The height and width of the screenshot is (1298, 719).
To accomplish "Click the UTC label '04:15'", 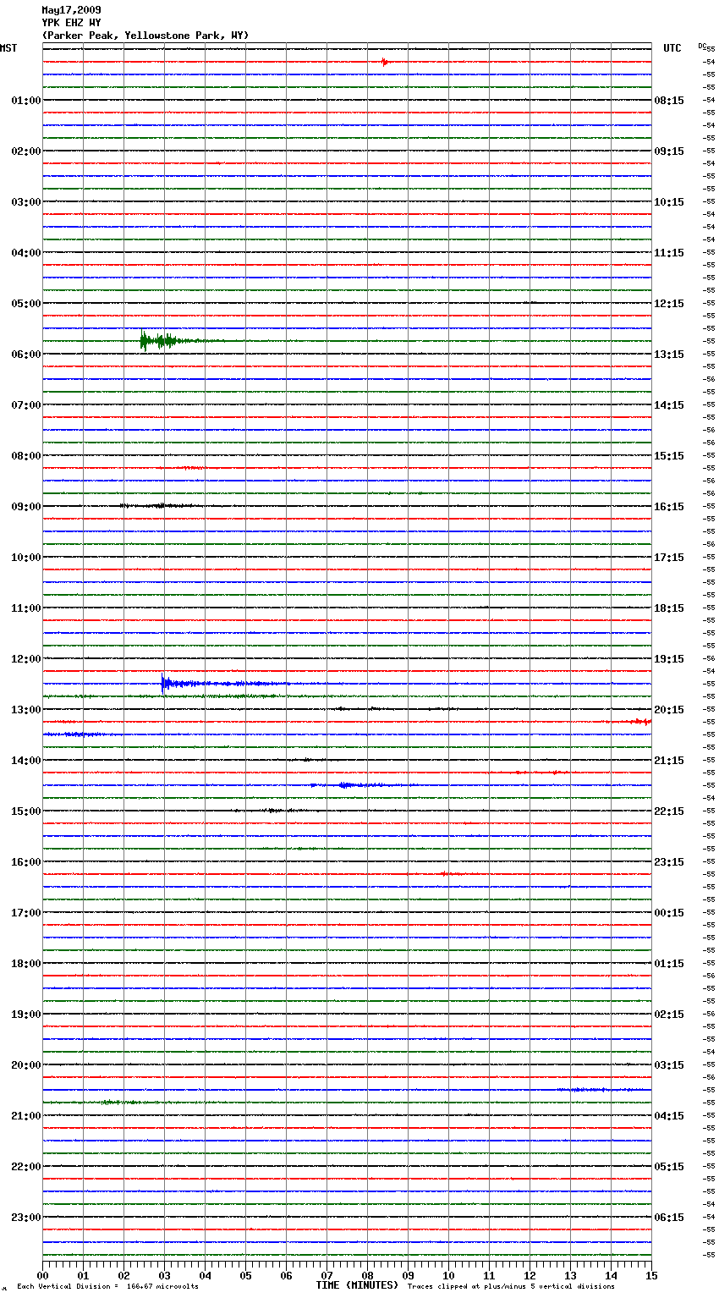I will click(x=669, y=1116).
